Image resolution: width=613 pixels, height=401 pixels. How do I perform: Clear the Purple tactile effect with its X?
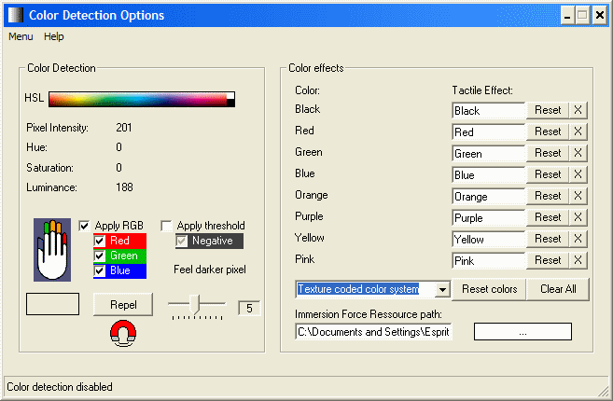point(578,217)
